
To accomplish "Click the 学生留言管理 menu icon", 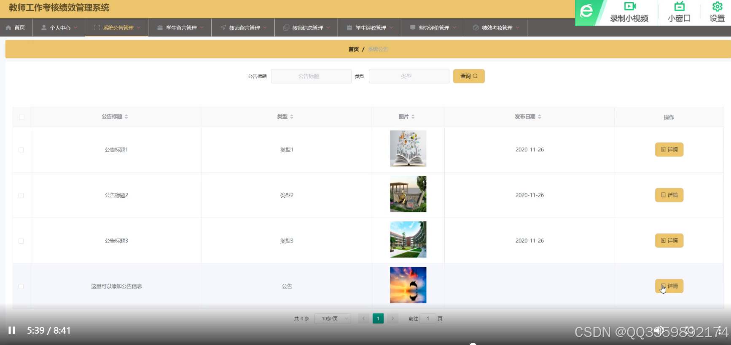I will click(160, 28).
